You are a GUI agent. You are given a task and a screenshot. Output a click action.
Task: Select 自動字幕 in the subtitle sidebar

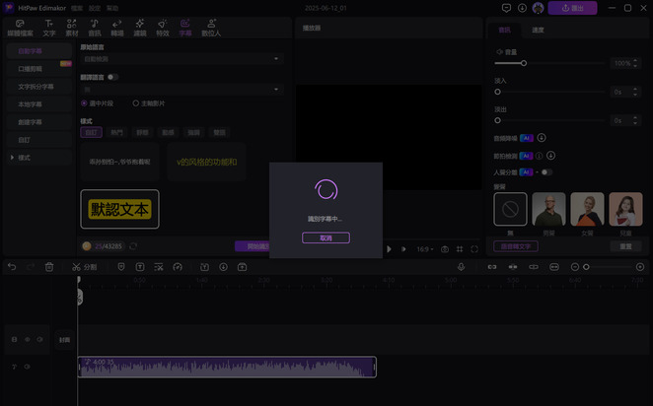(39, 51)
